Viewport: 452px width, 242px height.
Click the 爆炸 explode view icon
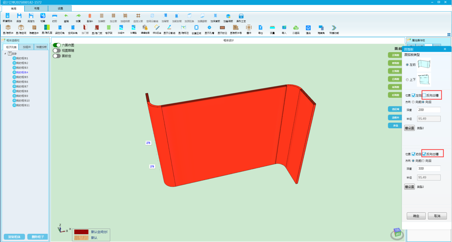249,27
